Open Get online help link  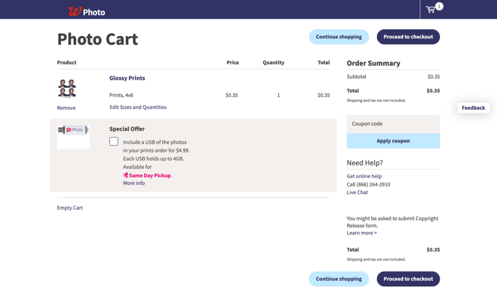click(x=364, y=176)
